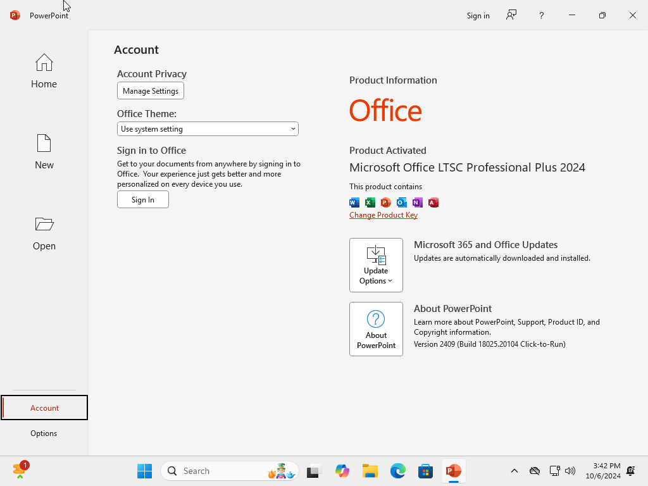Open the Windows Start menu

point(145,471)
